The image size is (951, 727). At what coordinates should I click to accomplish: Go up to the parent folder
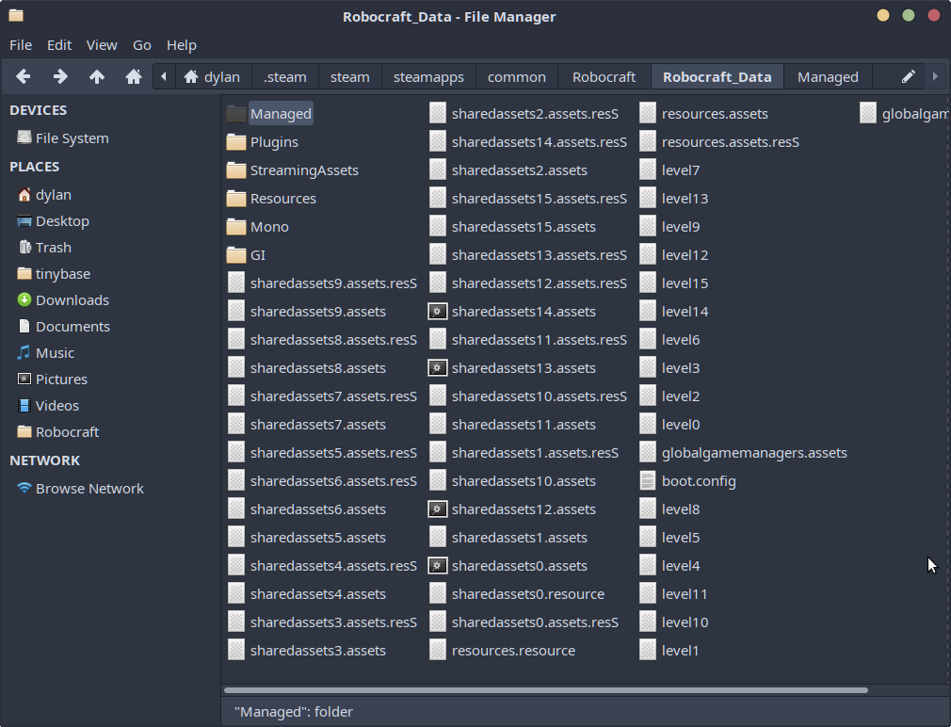click(x=97, y=77)
